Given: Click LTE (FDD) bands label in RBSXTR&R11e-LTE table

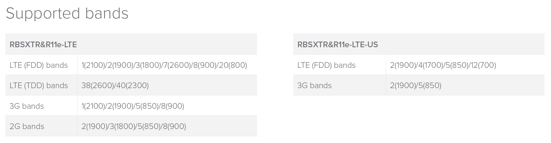Looking at the screenshot, I should point(39,65).
